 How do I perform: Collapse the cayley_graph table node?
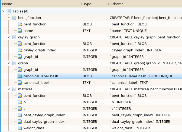pyautogui.click(x=9, y=37)
